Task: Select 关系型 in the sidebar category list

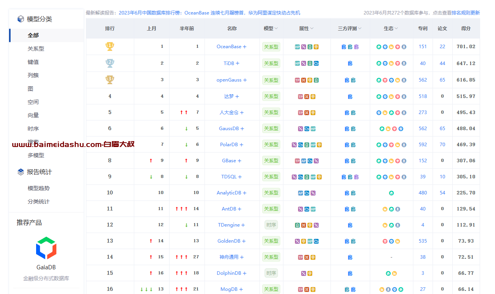Action: (36, 49)
